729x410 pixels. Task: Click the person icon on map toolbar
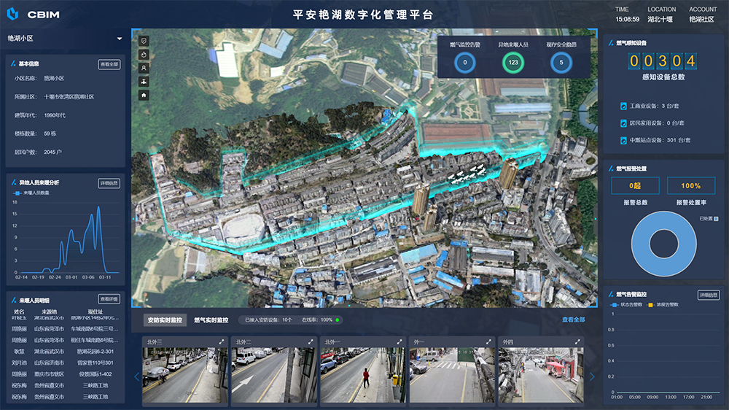coord(144,67)
